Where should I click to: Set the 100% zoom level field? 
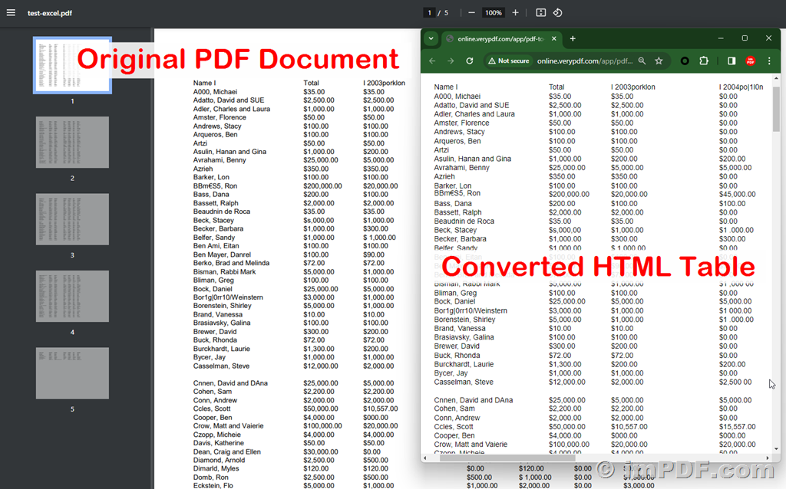[x=494, y=12]
